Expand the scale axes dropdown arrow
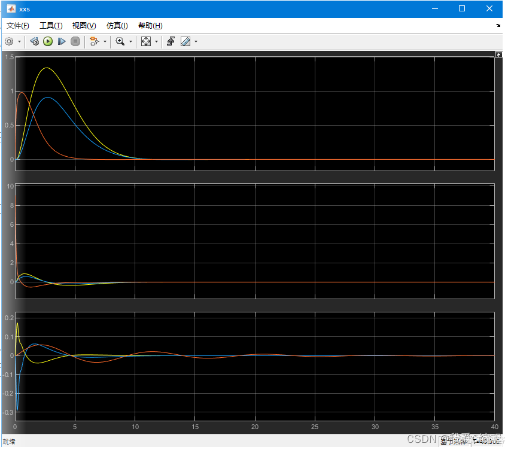 click(156, 42)
